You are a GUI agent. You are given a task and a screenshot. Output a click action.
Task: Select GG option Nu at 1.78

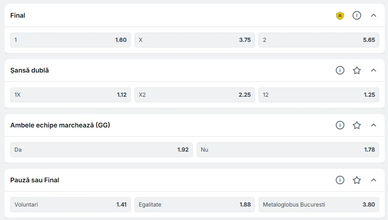(288, 150)
